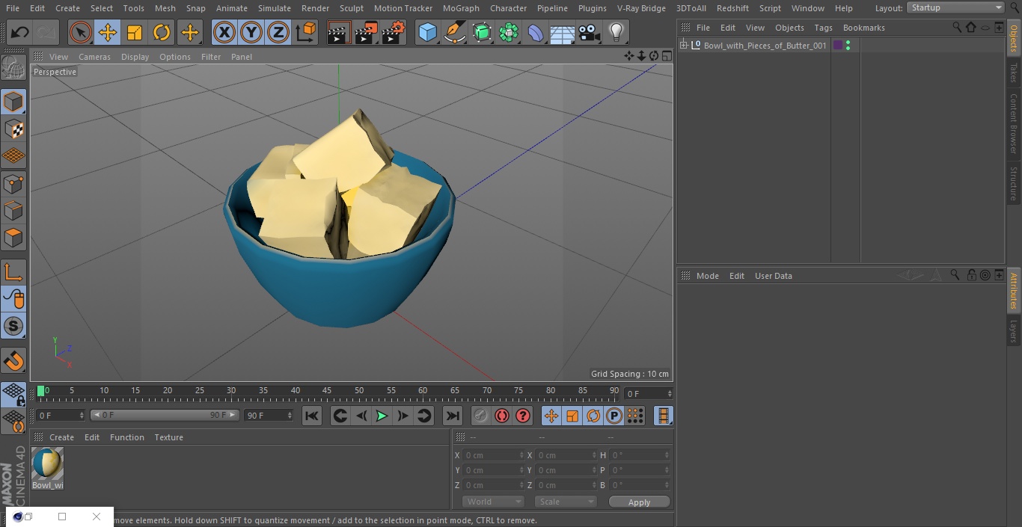Screen dimensions: 1022x527
Task: Click the Make Editable icon
Action: pyautogui.click(x=13, y=67)
